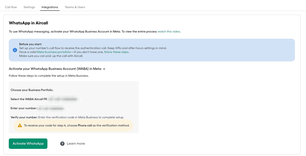This screenshot has height=156, width=306.
Task: Select the Integrations tab
Action: pyautogui.click(x=50, y=7)
